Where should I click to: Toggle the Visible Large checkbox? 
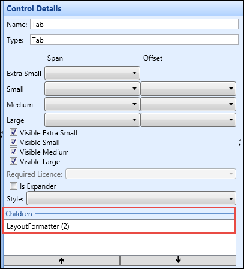click(x=13, y=161)
